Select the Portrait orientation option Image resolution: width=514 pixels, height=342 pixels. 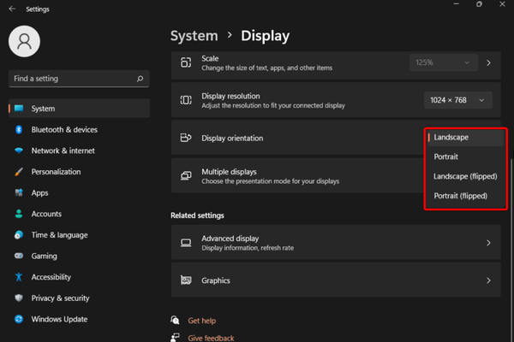[x=465, y=156]
